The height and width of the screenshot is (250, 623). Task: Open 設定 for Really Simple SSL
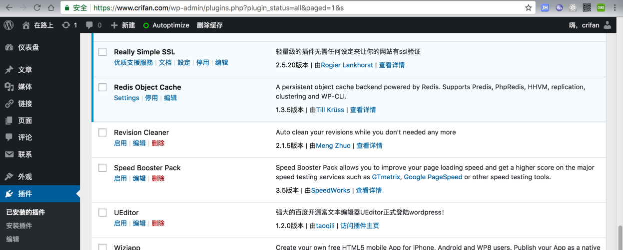[184, 63]
